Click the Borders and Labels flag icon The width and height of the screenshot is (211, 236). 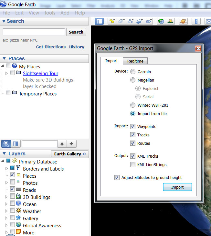click(x=18, y=168)
